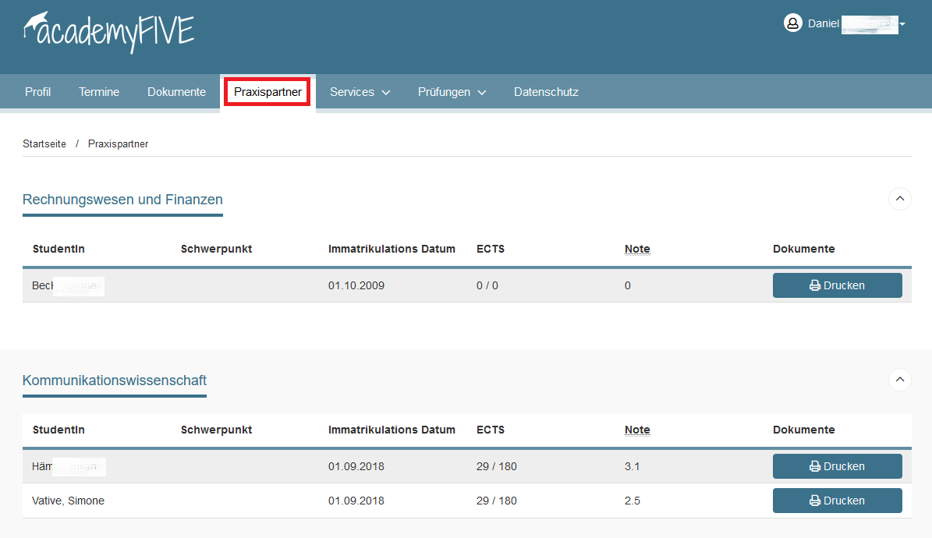Screen dimensions: 932x538
Task: Print documents for student Bech
Action: point(837,285)
